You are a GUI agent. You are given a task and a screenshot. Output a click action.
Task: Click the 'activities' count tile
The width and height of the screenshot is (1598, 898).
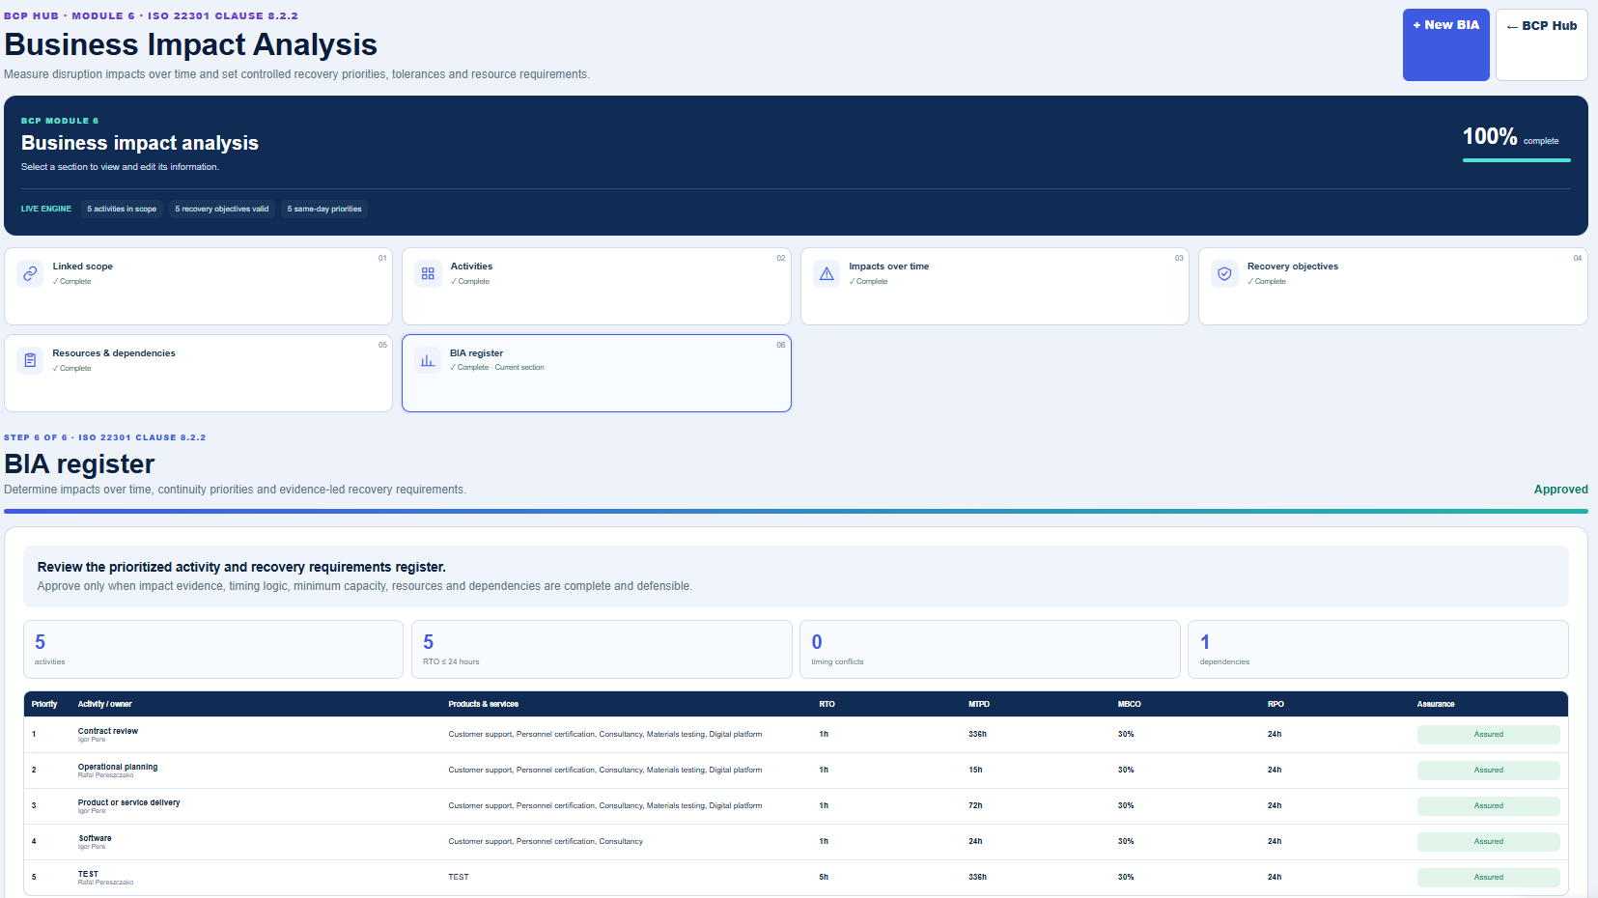pos(213,649)
